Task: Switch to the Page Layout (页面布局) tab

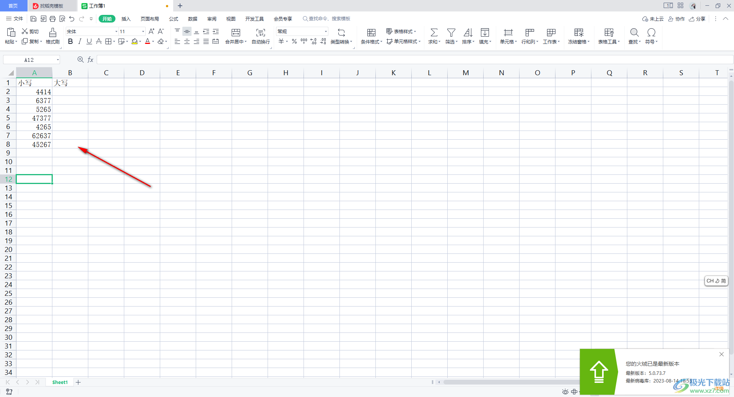Action: tap(149, 19)
